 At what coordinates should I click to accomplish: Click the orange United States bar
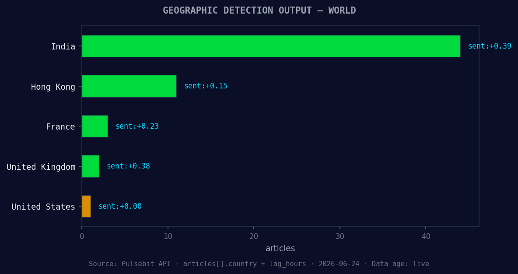[86, 206]
